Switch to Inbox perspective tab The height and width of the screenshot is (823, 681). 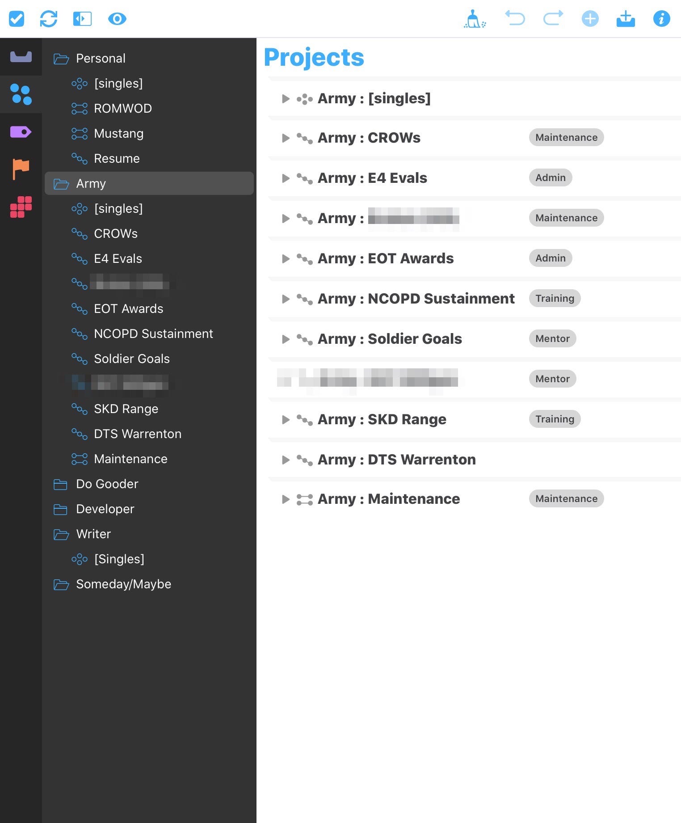click(x=21, y=57)
